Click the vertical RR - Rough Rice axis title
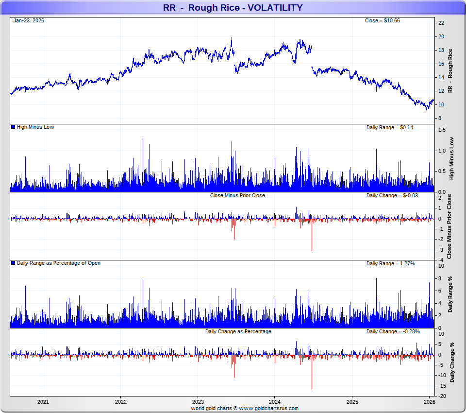The height and width of the screenshot is (413, 466). coord(450,71)
